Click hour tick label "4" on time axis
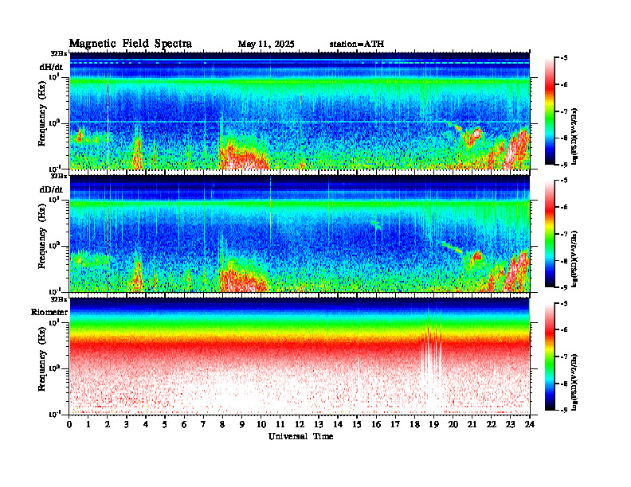The height and width of the screenshot is (487, 631). coord(146,424)
